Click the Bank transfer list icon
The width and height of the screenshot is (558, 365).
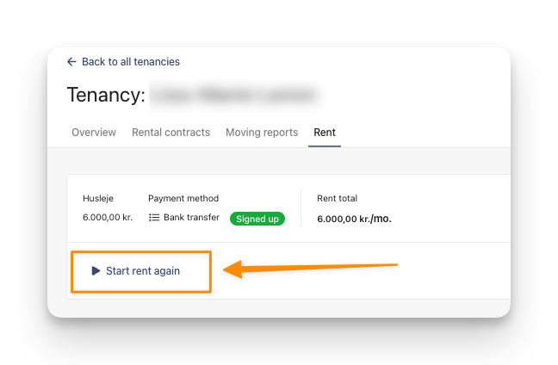tap(154, 217)
